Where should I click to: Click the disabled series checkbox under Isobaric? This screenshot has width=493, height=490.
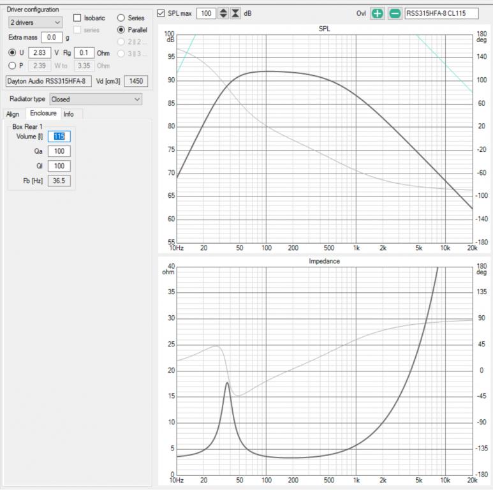pyautogui.click(x=77, y=30)
